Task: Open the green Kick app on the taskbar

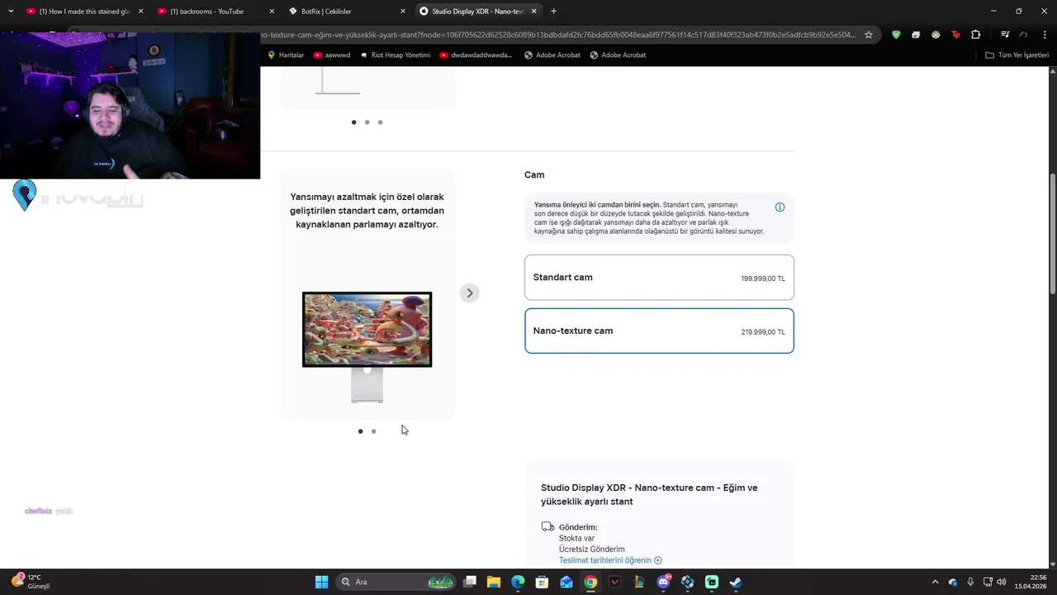Action: tap(712, 582)
